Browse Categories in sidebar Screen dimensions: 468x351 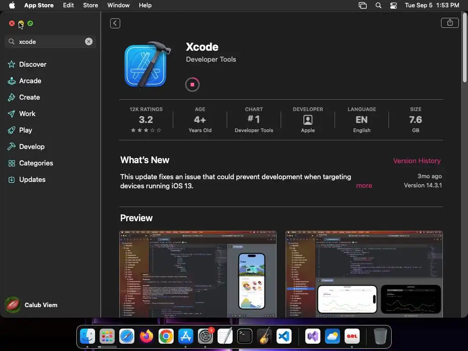point(31,163)
